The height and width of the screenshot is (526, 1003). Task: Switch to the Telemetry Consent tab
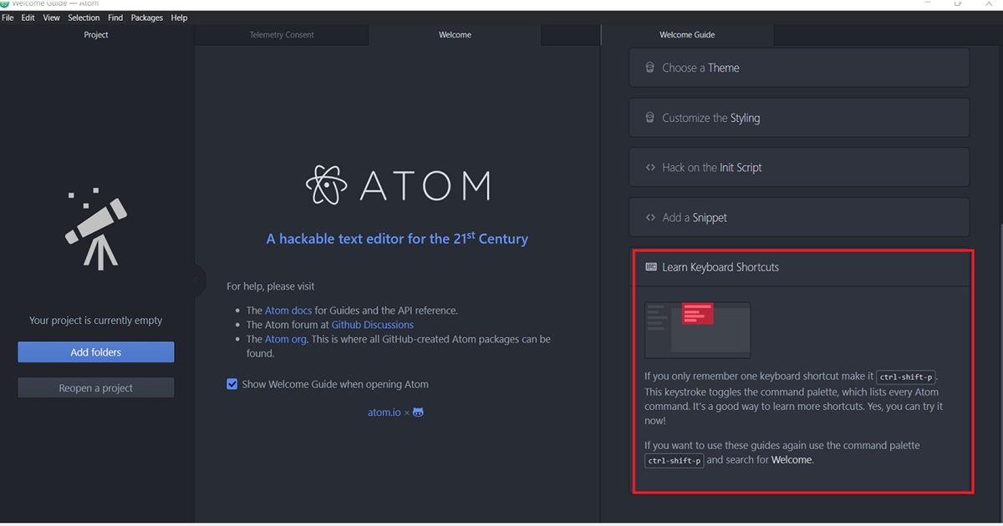282,35
